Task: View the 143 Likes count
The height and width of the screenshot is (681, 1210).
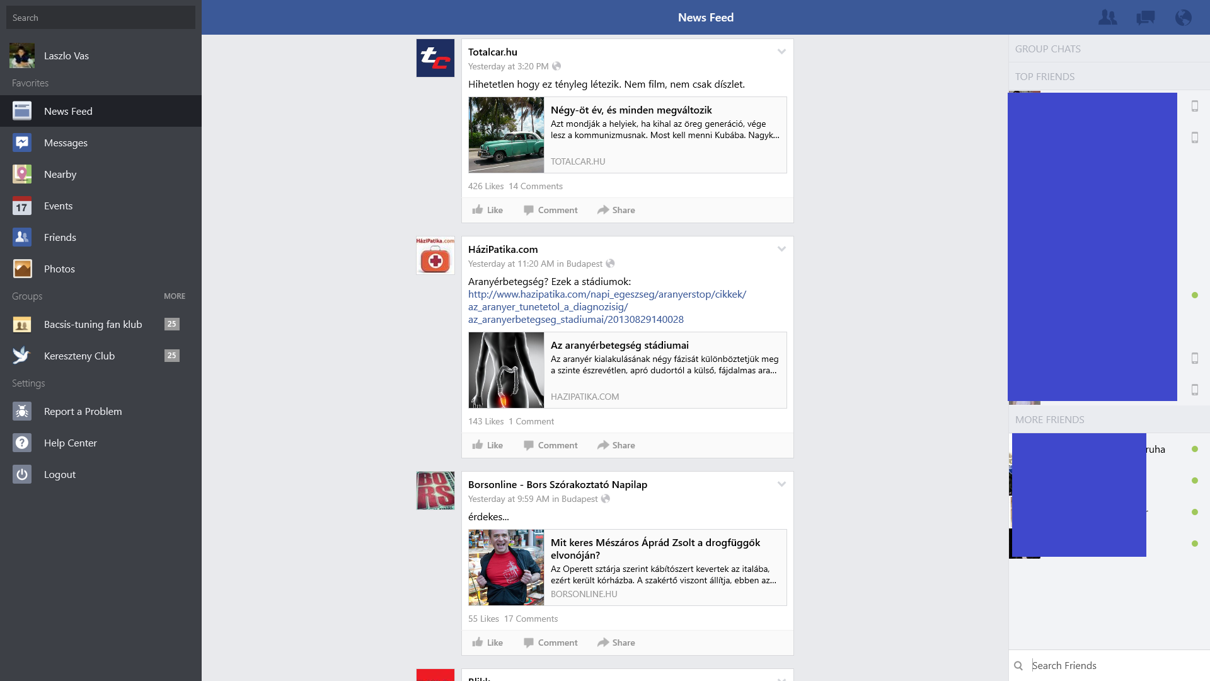Action: pos(486,422)
